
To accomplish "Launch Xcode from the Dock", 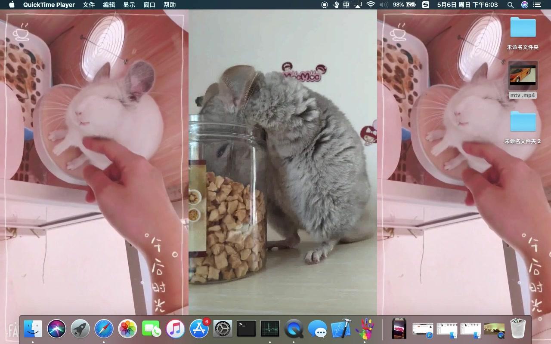I will [341, 329].
